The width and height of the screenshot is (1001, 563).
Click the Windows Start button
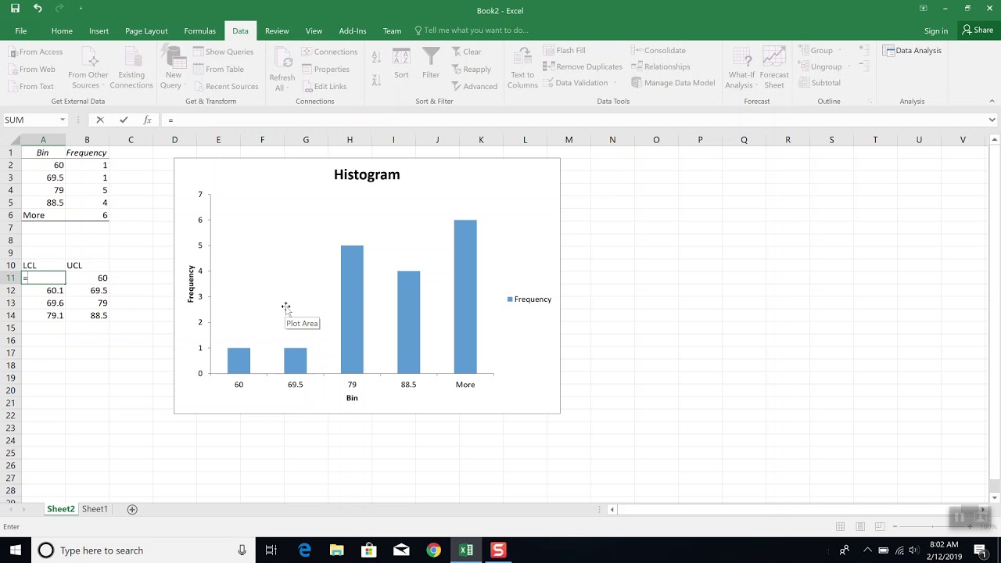(16, 550)
